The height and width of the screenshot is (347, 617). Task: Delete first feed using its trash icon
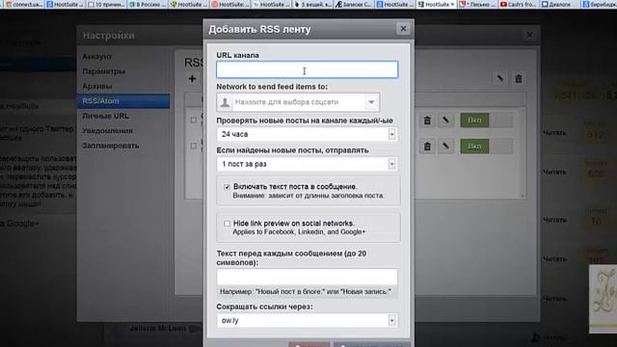(427, 120)
